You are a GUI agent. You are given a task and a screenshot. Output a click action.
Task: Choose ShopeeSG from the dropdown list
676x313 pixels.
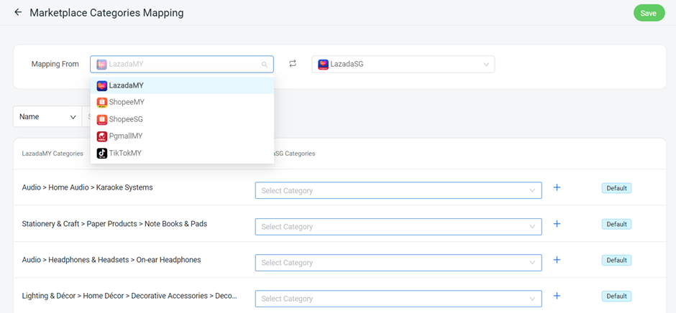coord(183,119)
